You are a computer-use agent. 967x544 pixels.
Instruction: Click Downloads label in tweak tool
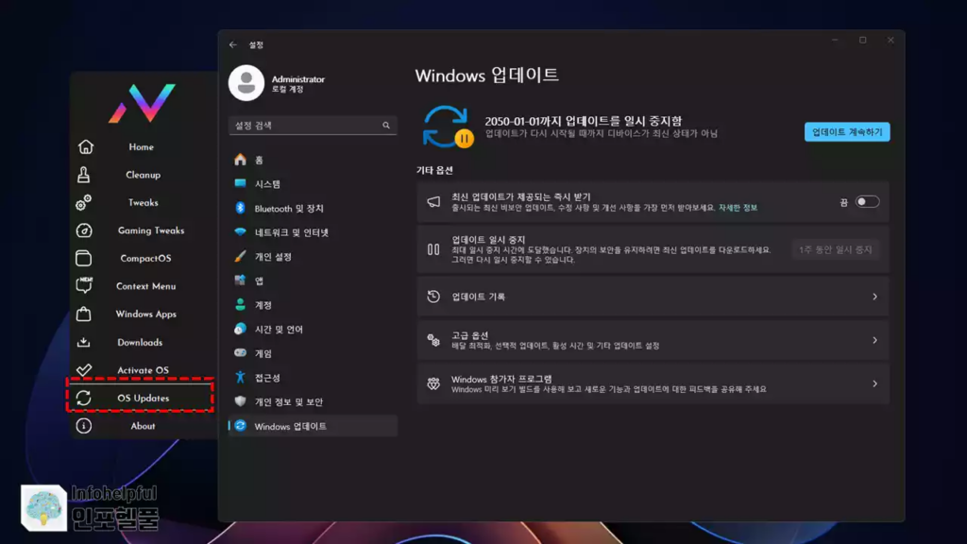tap(140, 342)
